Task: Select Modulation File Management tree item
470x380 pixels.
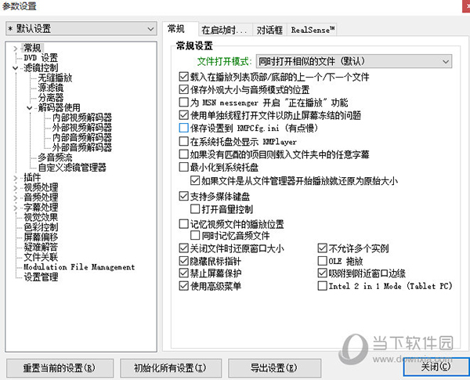Action: coord(79,267)
